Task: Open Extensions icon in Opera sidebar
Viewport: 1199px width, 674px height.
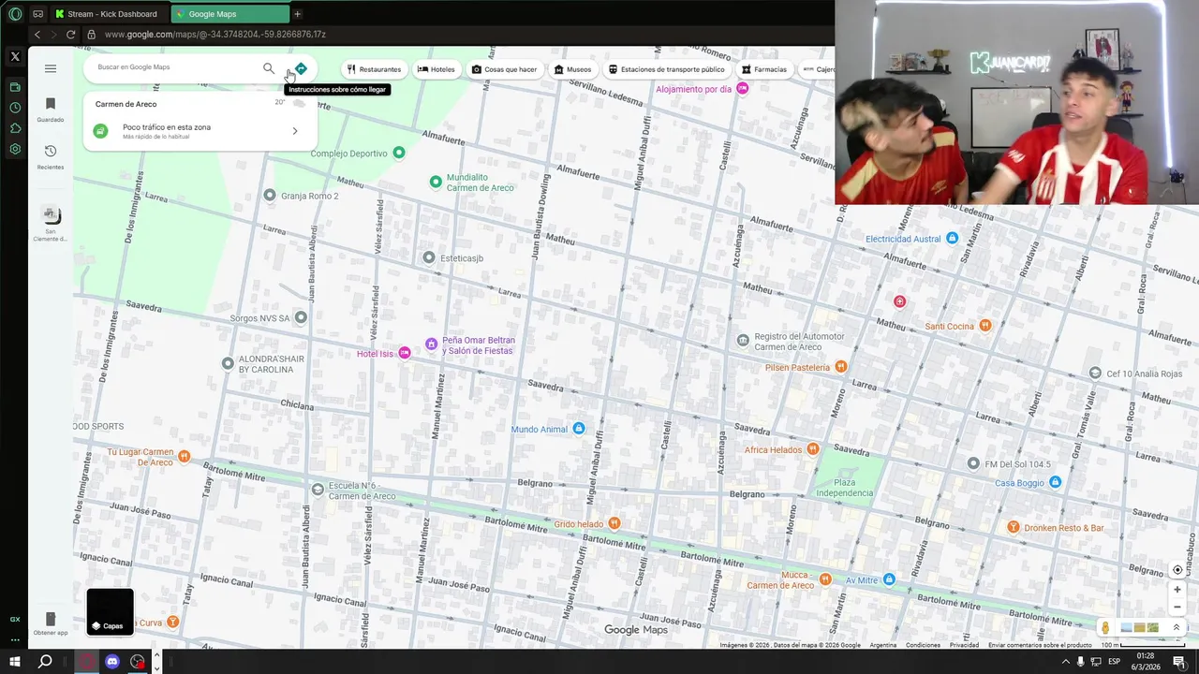Action: pyautogui.click(x=15, y=128)
